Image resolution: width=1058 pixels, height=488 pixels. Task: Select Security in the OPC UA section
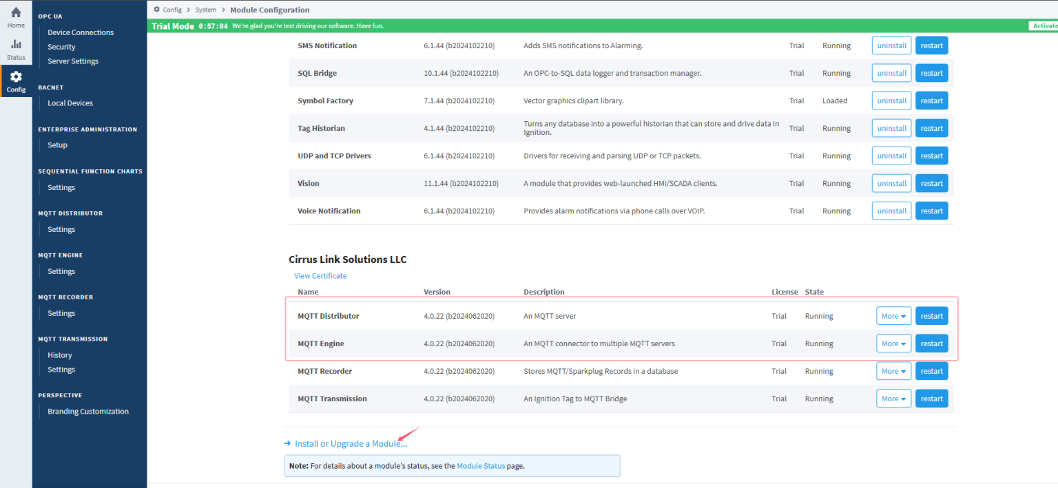(x=61, y=46)
